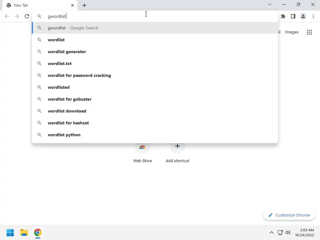320x240 pixels.
Task: Open File Explorer from the taskbar
Action: 24,232
